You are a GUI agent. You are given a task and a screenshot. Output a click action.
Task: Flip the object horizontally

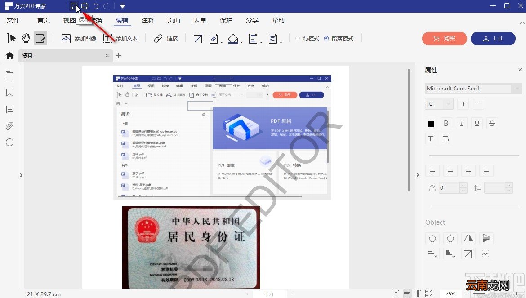click(x=468, y=238)
